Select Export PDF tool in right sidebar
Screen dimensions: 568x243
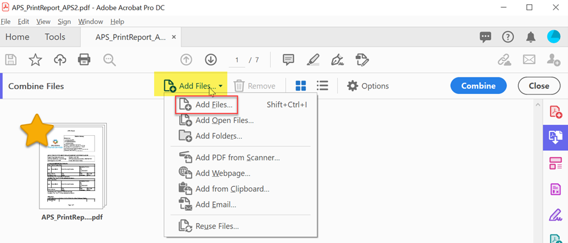pos(555,138)
